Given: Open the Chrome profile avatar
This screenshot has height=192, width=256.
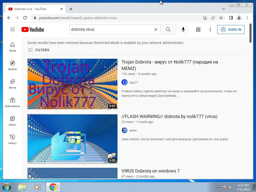Looking at the screenshot, I should coord(239,18).
